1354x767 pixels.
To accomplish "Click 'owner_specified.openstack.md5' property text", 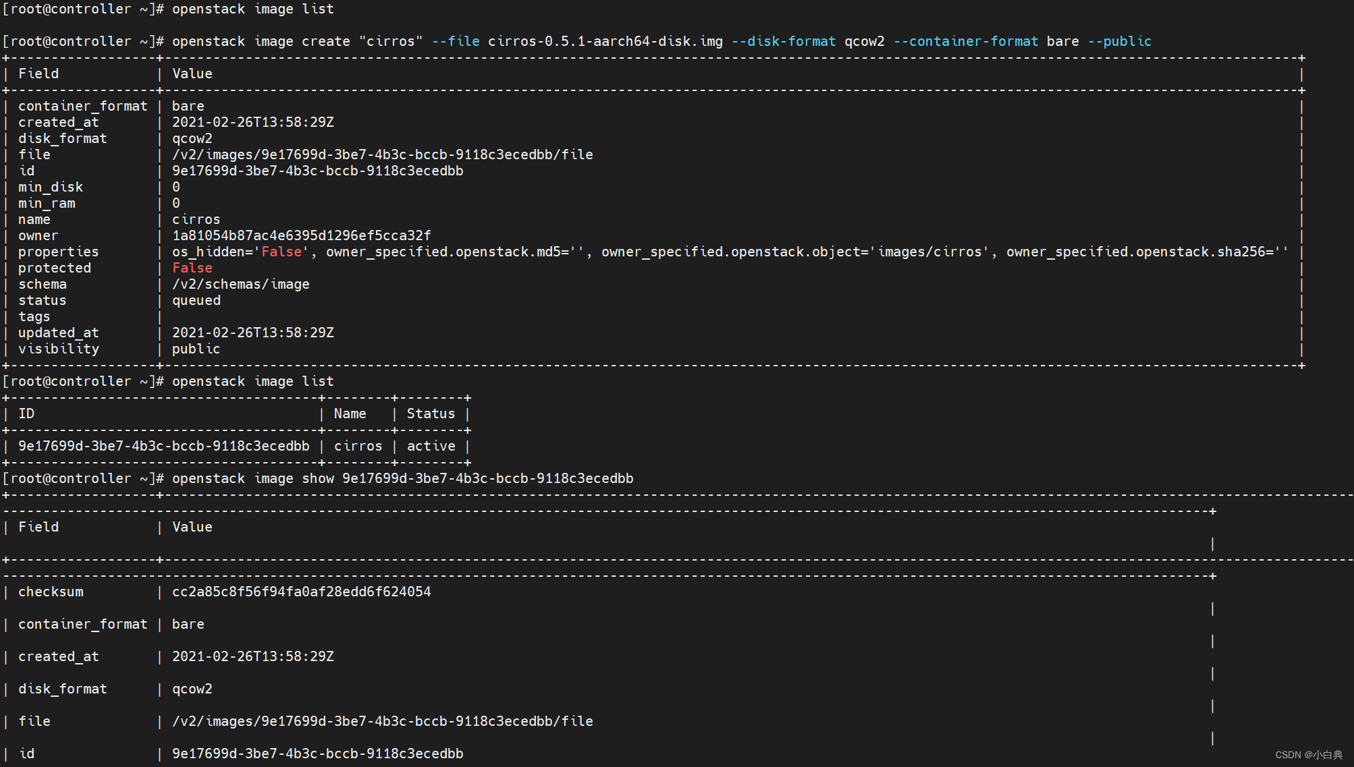I will (x=448, y=252).
